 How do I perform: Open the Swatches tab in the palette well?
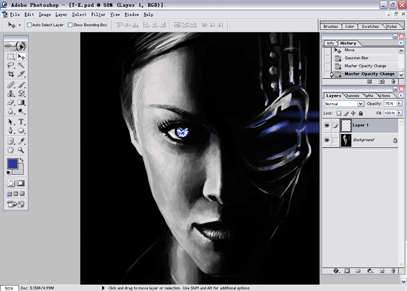(x=370, y=27)
